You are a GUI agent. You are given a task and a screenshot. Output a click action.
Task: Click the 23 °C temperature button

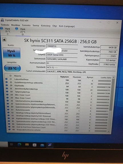(x=12, y=68)
